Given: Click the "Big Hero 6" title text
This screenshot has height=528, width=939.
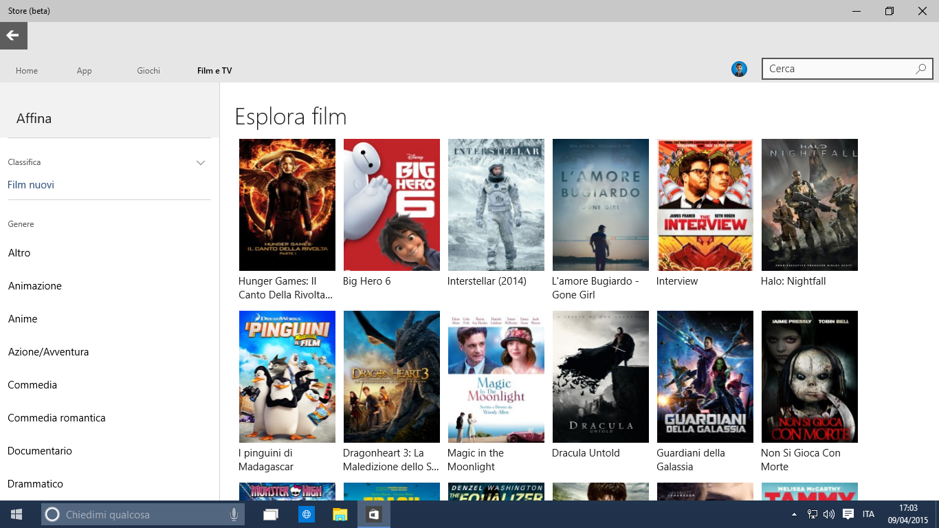Looking at the screenshot, I should 367,281.
